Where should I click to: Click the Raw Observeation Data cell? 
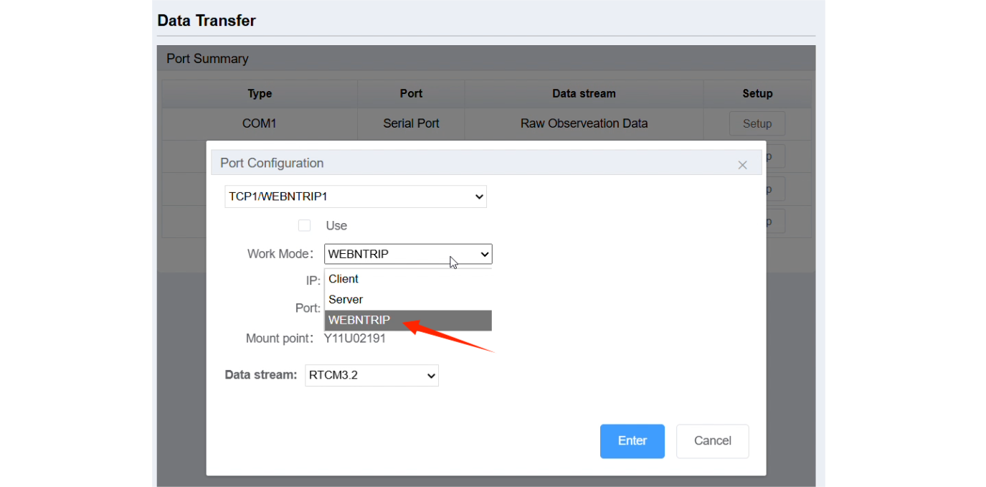click(584, 123)
